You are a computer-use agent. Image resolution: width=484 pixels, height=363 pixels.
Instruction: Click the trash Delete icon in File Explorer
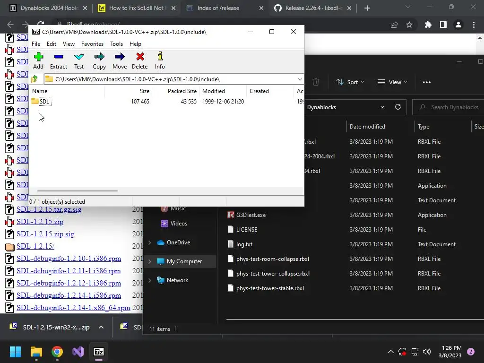315,82
